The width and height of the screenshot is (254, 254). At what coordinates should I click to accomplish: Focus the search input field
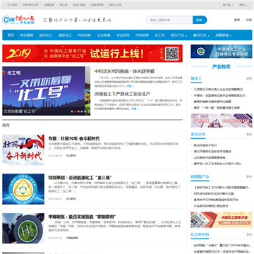pos(169,20)
